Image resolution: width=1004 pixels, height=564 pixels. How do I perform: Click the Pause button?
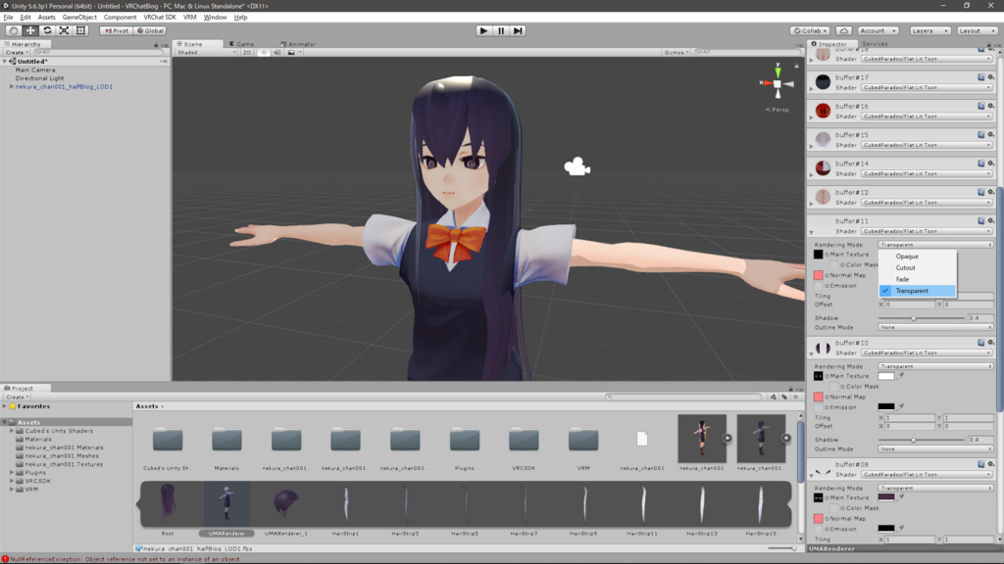[501, 30]
